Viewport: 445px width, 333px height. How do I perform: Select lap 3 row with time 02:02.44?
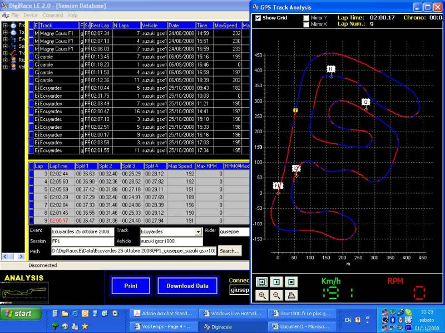(x=139, y=174)
